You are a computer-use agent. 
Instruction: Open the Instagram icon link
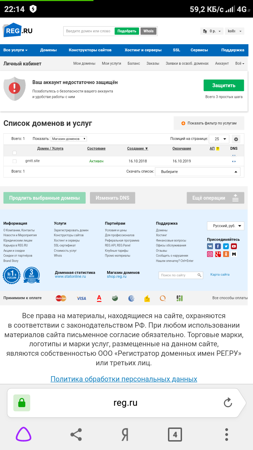point(210,254)
